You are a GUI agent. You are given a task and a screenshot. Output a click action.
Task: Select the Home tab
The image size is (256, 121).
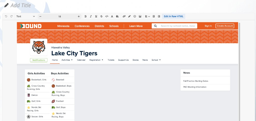(55, 60)
